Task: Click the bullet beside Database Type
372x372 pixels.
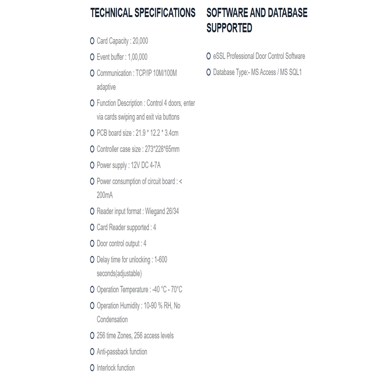Action: 208,73
